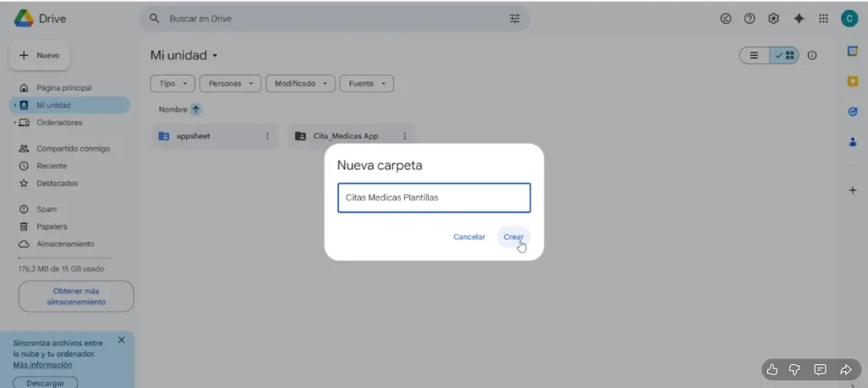Go to Página principal

tap(64, 88)
